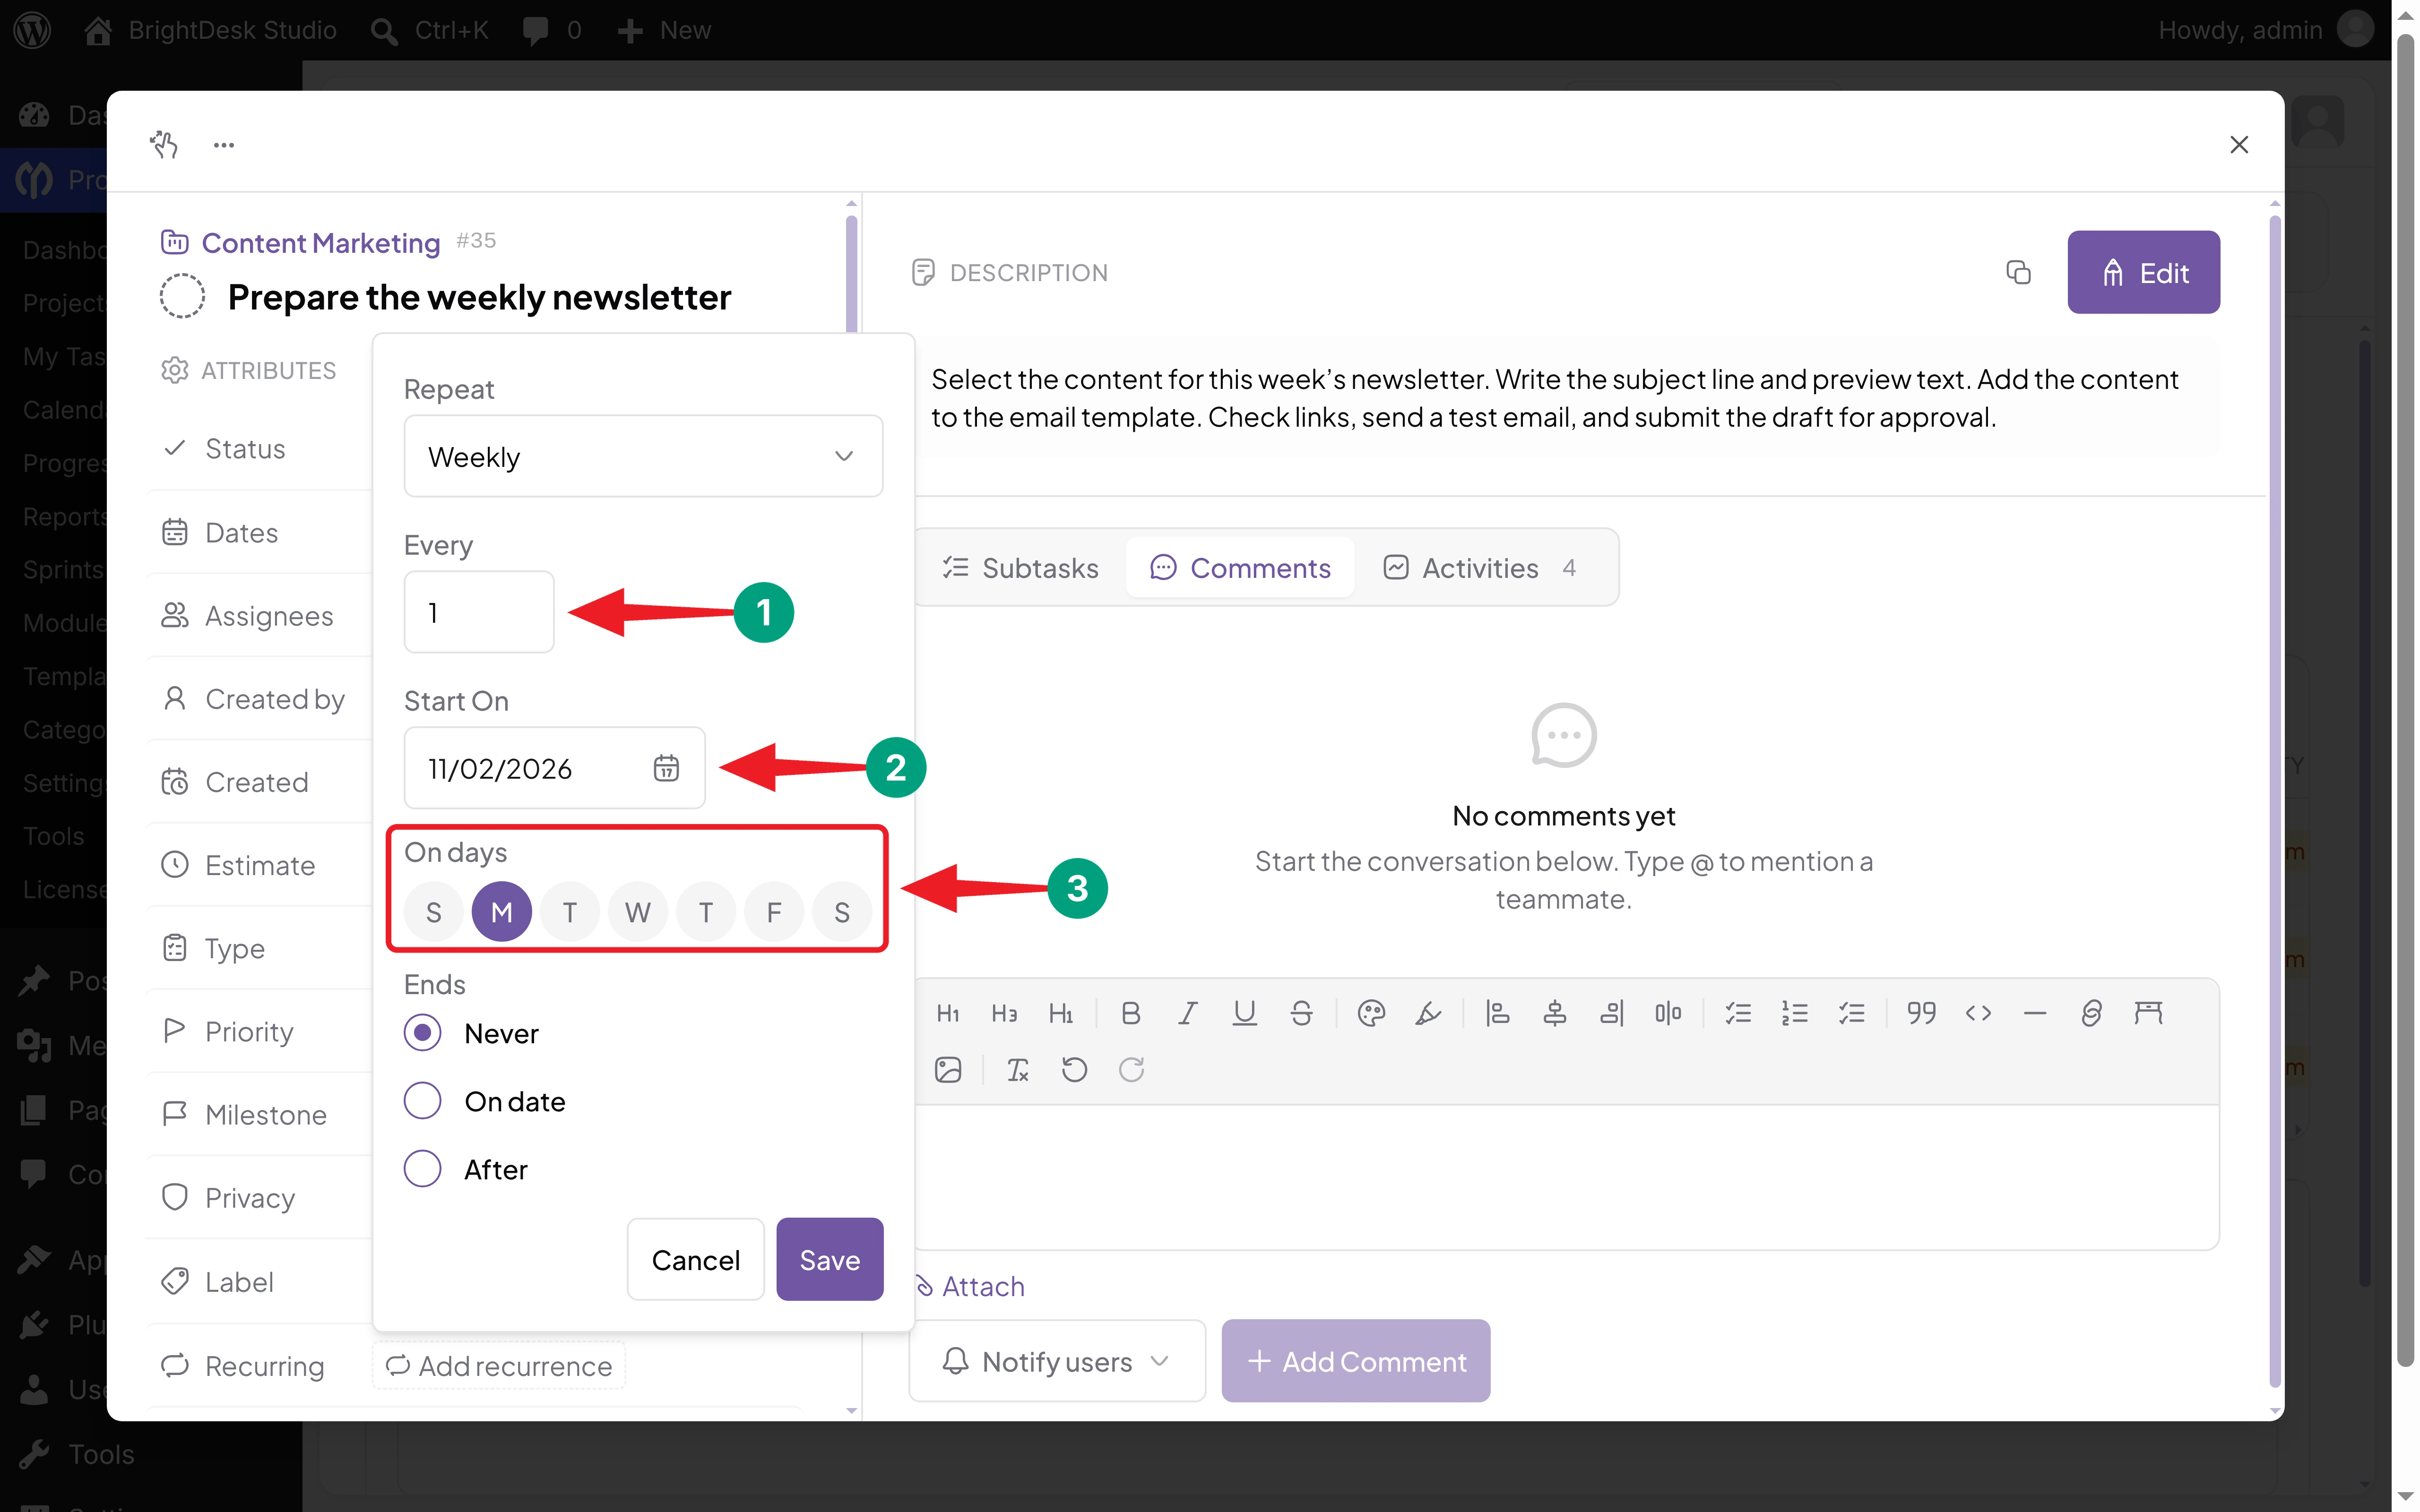Viewport: 2420px width, 1512px height.
Task: Undo last edit in comment editor
Action: pyautogui.click(x=1074, y=1070)
